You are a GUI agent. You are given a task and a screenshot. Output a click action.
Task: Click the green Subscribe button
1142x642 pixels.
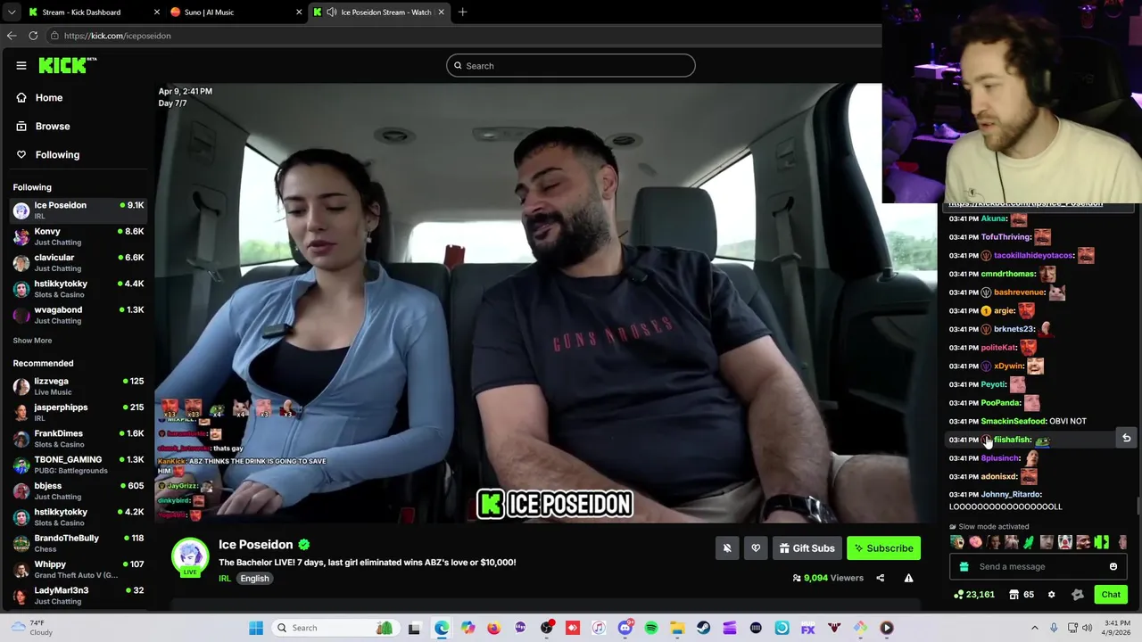883,548
